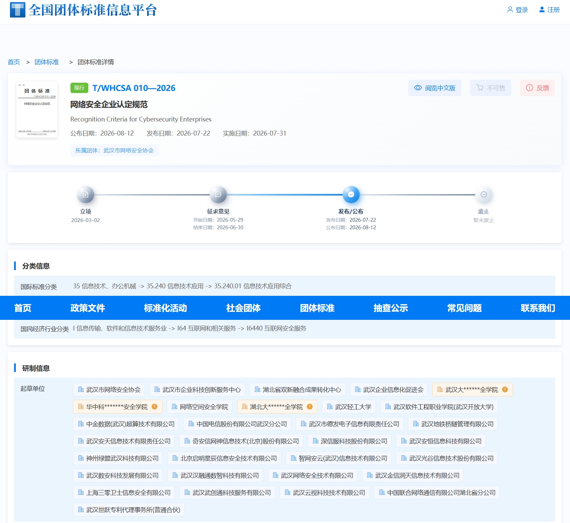Viewport: 570px width, 523px height.
Task: Select the 武汉武创通科技服务有限公司 unit tag
Action: click(x=227, y=492)
